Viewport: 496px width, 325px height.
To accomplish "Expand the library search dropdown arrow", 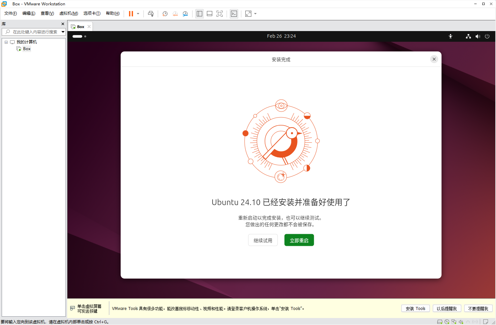I will click(63, 32).
